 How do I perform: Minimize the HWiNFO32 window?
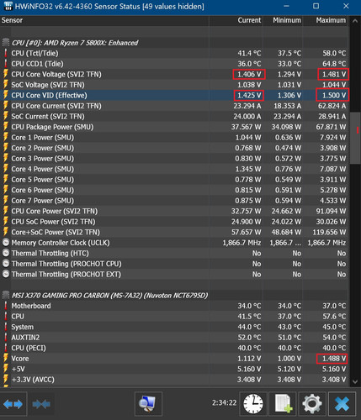tap(286, 6)
